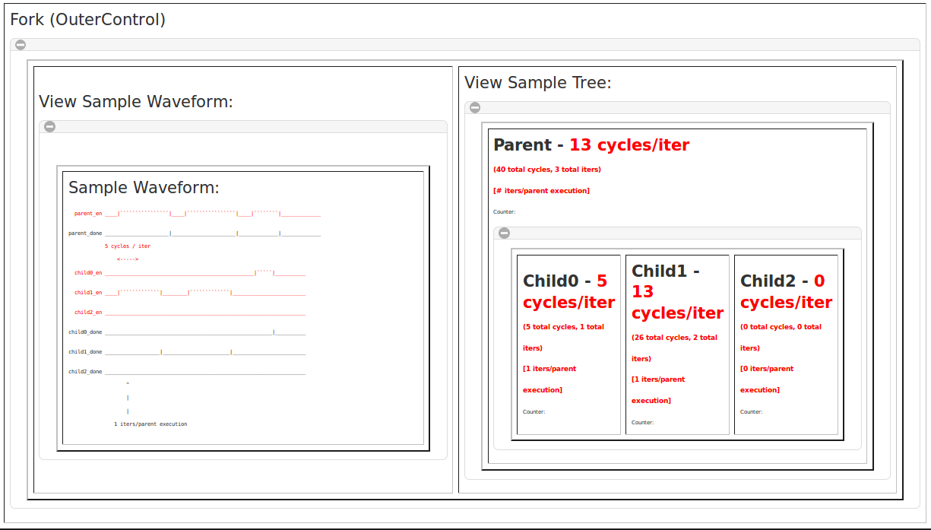Click '[1 iters/parent execution]' in Child1 card
This screenshot has width=931, height=530.
coord(658,390)
